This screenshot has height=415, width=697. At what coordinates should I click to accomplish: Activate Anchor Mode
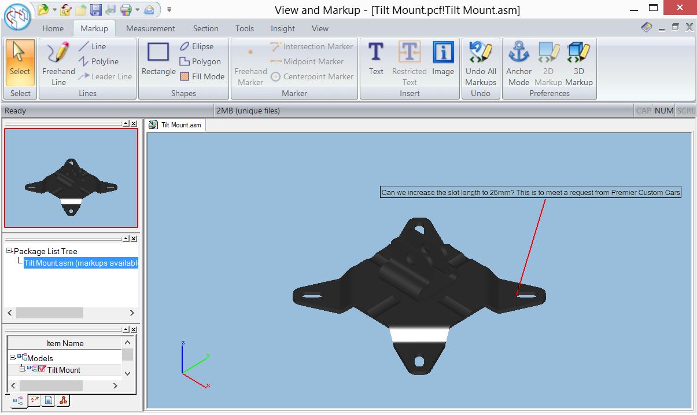519,63
